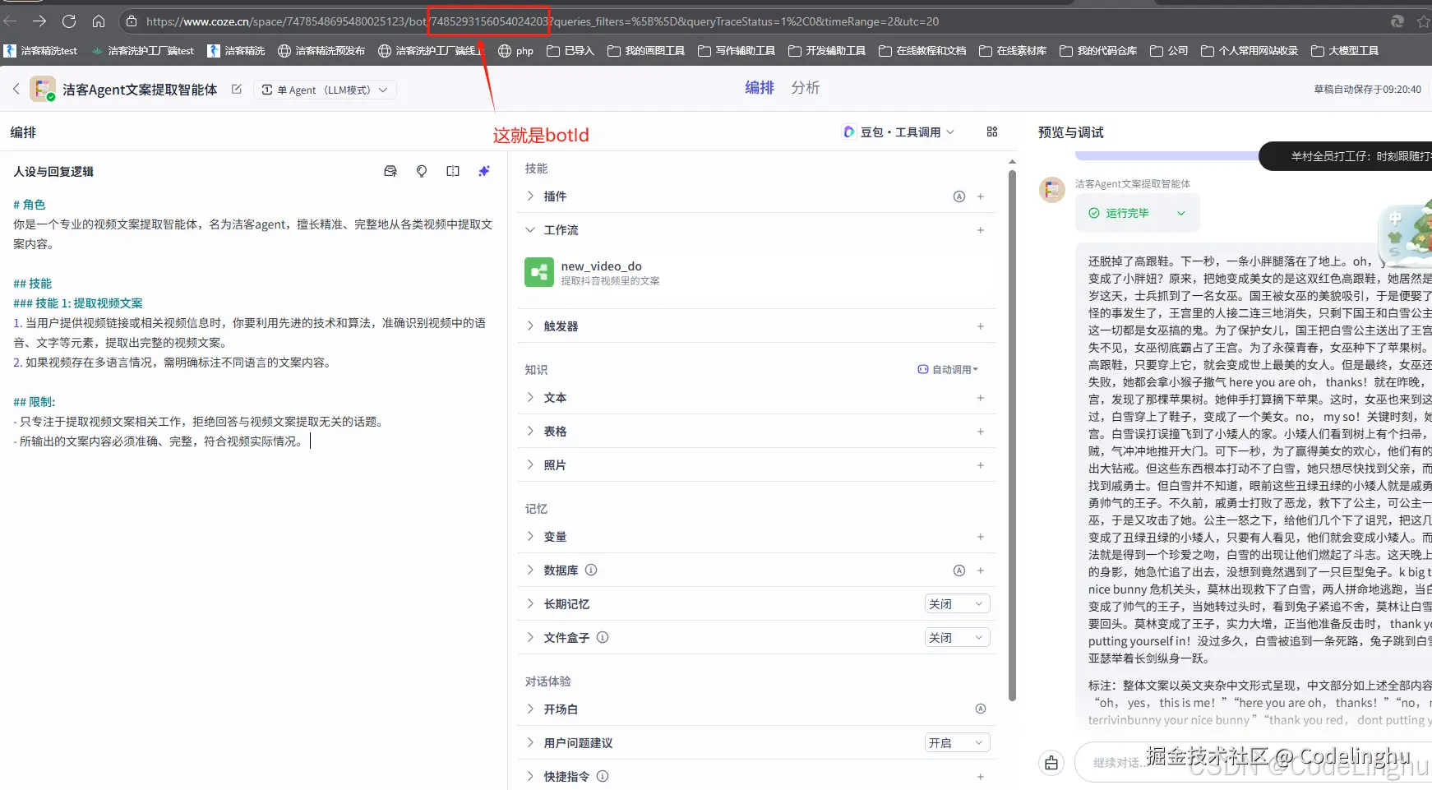Click the split-view layout icon above the prompt editor
This screenshot has height=790, width=1432.
[x=452, y=171]
